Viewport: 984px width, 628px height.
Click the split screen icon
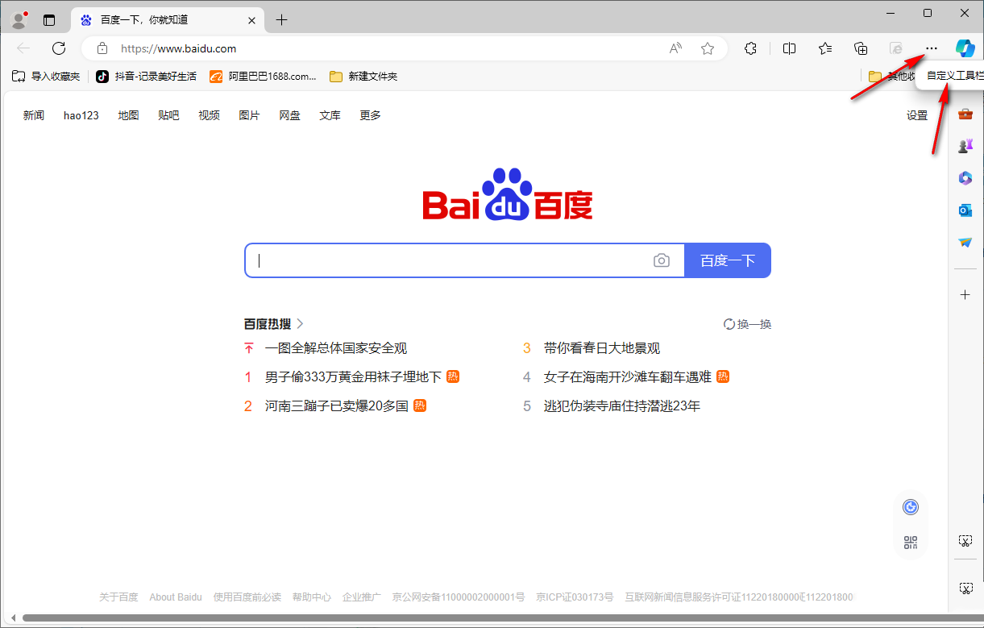pyautogui.click(x=790, y=48)
